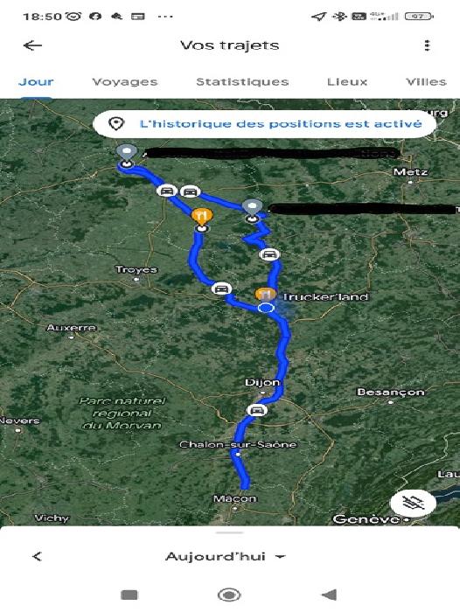Screen dimensions: 460x612
Task: Tap the Android recent apps square button
Action: click(x=129, y=595)
